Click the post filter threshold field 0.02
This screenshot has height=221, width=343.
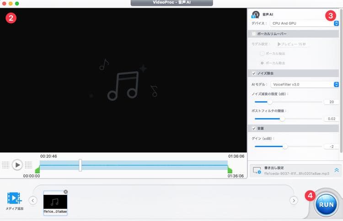tap(331, 119)
